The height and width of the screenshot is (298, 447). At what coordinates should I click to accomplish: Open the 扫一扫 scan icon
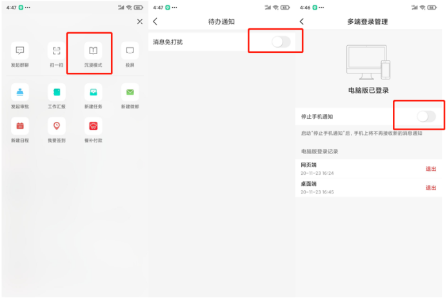coord(57,50)
